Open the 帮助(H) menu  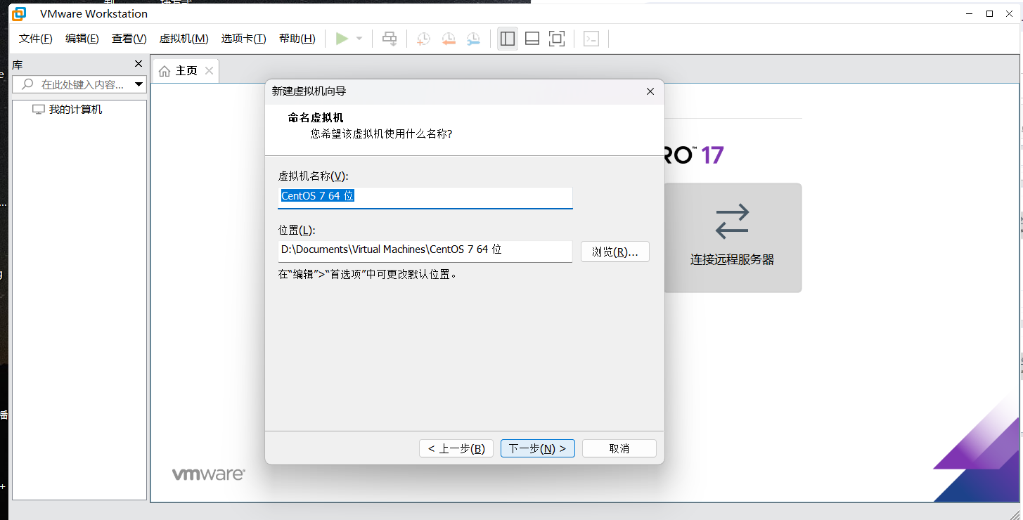pos(297,39)
